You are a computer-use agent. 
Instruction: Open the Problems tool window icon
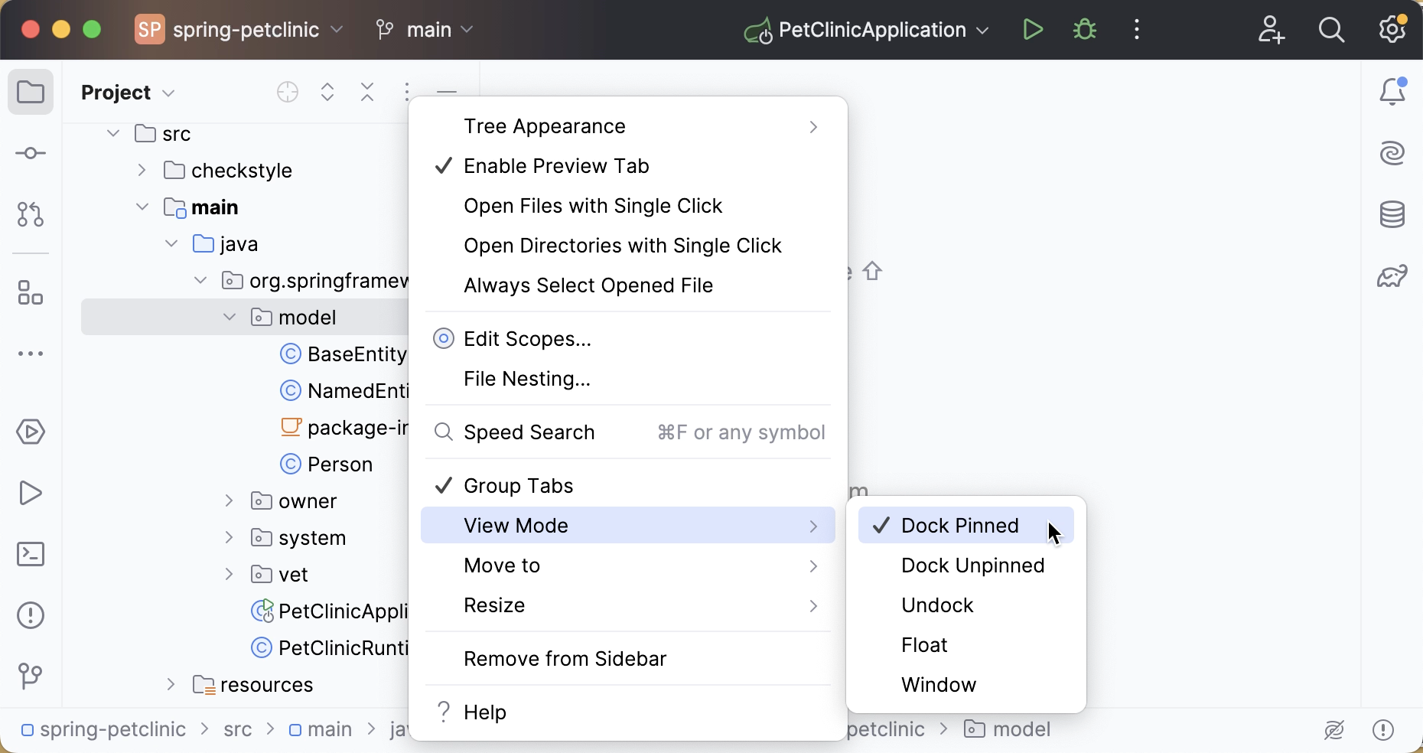click(31, 616)
